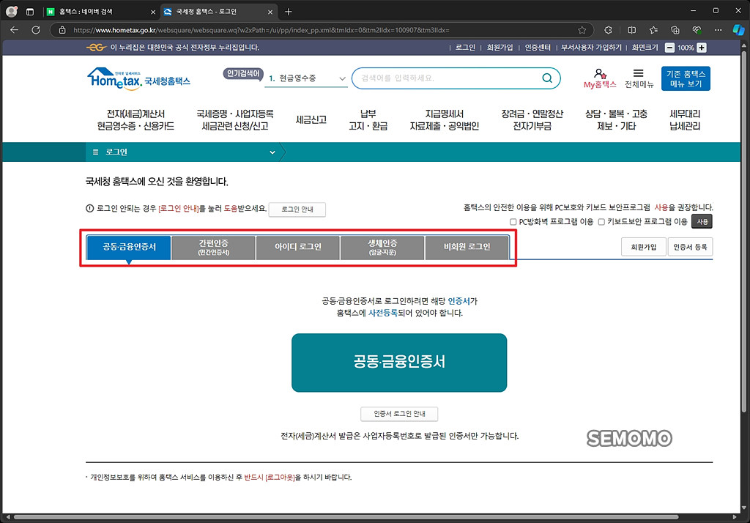Close the 네이버 검색 tab
This screenshot has height=523, width=750.
[x=153, y=12]
